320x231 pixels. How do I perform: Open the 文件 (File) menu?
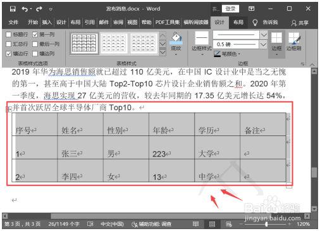click(x=13, y=22)
